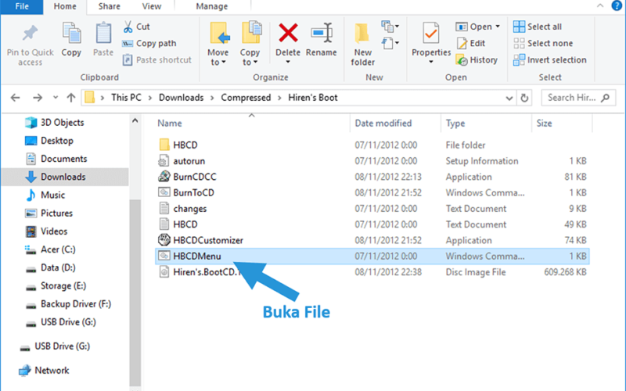Click the Search Hiren's Boot field
This screenshot has height=391, width=626.
coord(578,98)
